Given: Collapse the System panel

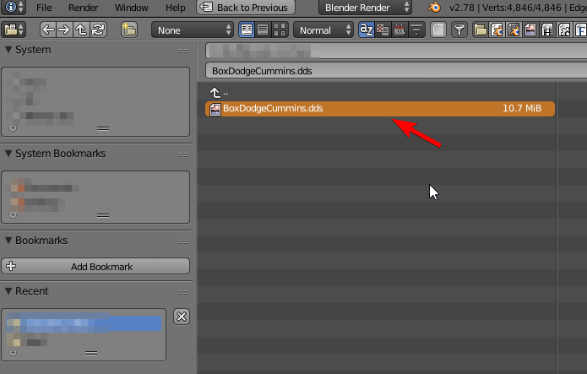Looking at the screenshot, I should 8,50.
